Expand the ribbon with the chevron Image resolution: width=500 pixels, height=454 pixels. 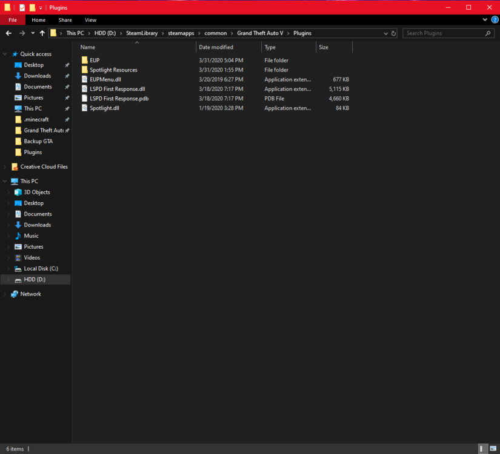pos(485,20)
